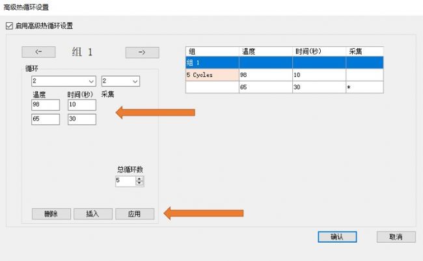Go to next group with right arrow button

tap(142, 53)
